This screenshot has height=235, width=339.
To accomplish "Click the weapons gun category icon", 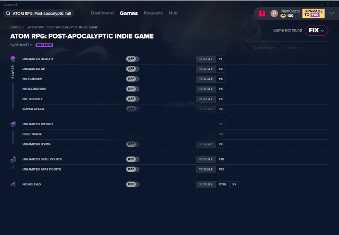I will [13, 184].
